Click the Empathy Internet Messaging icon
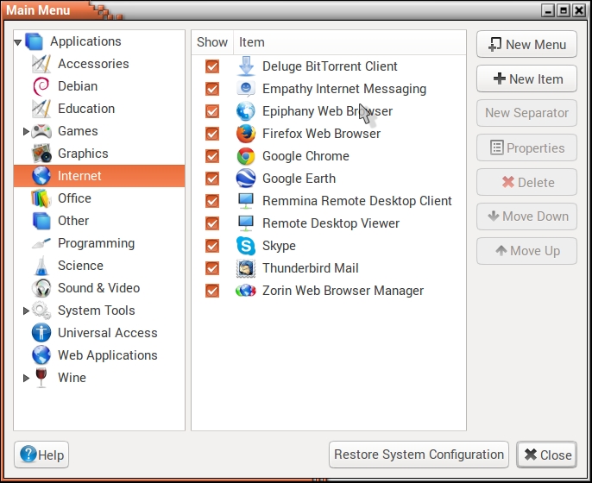The height and width of the screenshot is (483, 592). click(x=246, y=89)
